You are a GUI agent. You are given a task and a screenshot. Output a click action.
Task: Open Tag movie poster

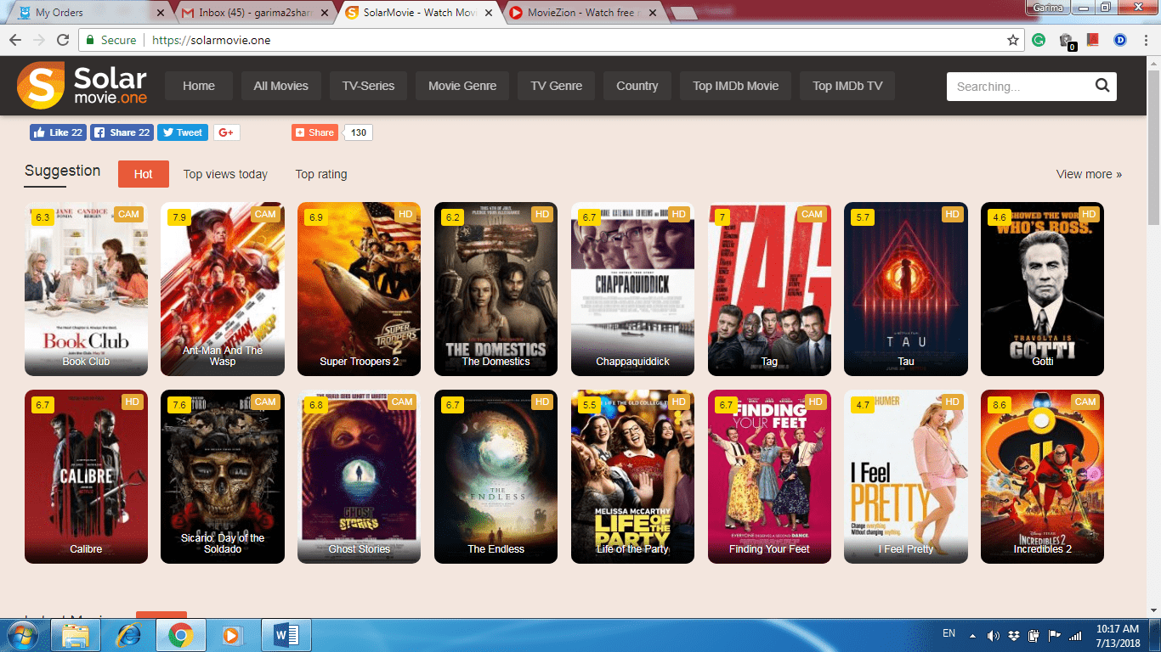point(769,289)
